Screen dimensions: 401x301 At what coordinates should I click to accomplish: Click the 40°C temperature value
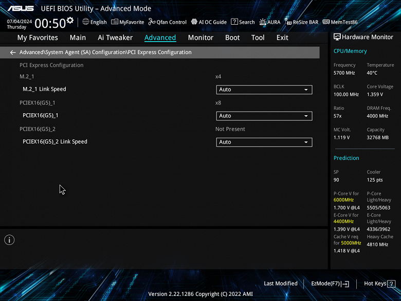coord(372,73)
